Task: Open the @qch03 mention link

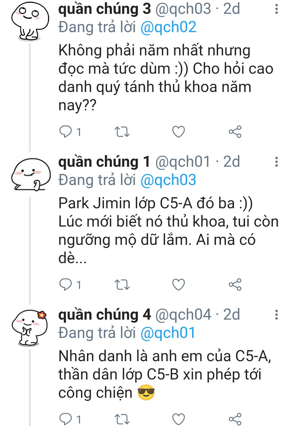Action: (168, 180)
